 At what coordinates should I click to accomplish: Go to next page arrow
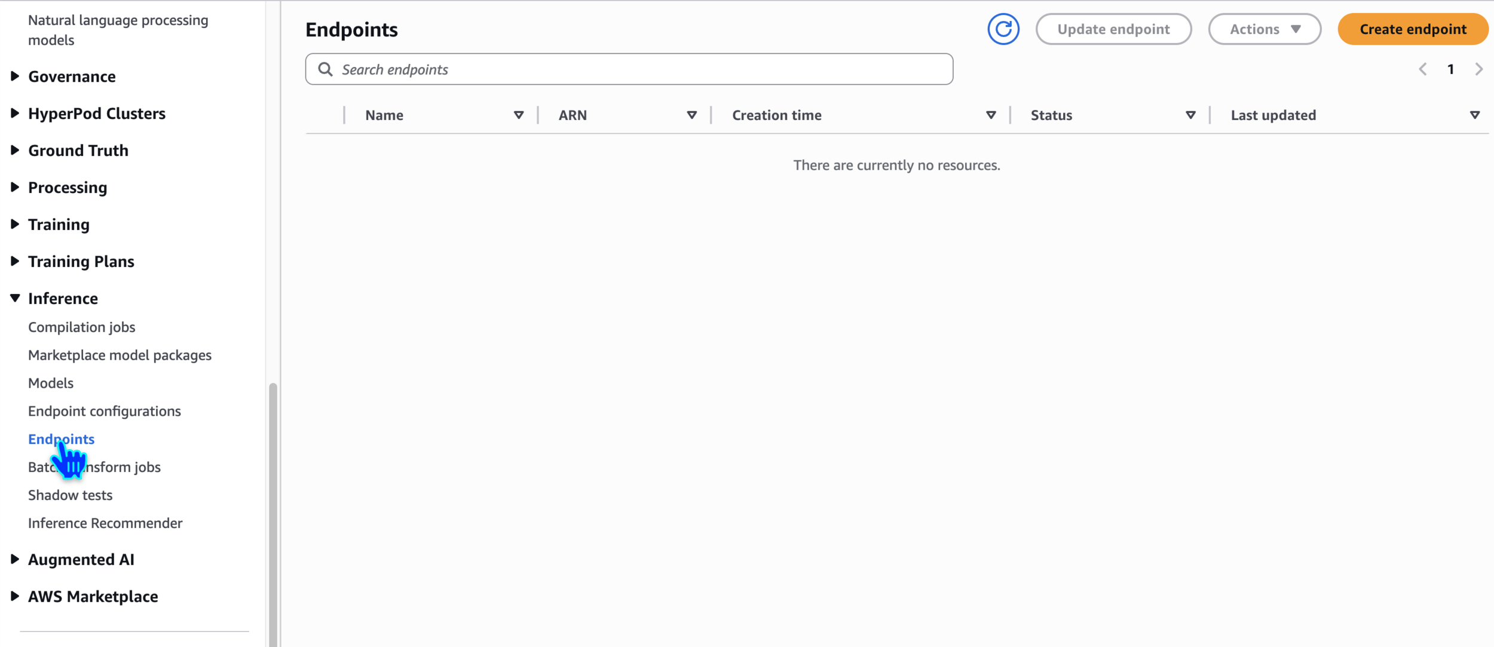[1478, 69]
